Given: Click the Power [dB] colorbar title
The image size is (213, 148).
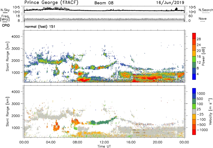Looking at the screenshot, I should (x=203, y=56).
